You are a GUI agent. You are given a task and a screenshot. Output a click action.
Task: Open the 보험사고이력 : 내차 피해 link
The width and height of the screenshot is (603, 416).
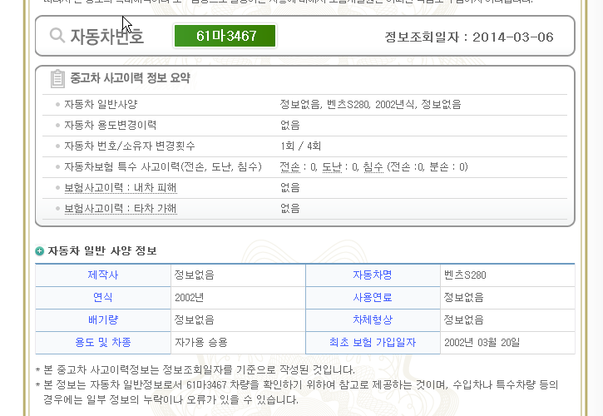pyautogui.click(x=121, y=188)
